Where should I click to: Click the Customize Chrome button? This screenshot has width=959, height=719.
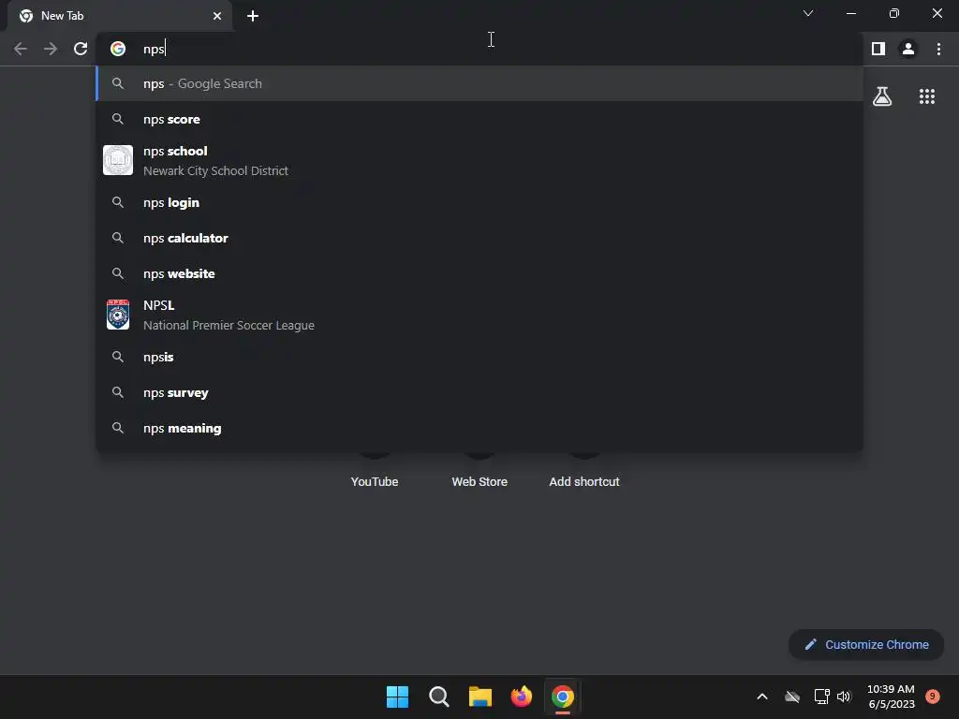pyautogui.click(x=866, y=644)
